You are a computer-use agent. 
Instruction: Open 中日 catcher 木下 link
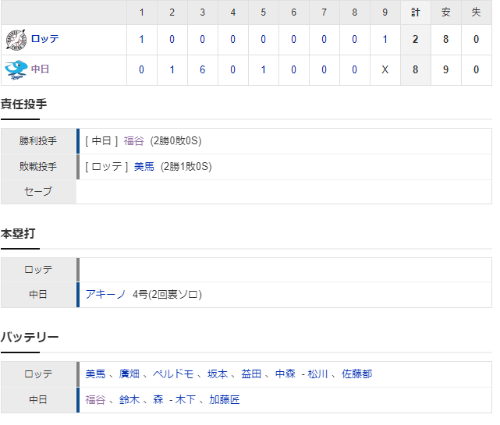[186, 400]
